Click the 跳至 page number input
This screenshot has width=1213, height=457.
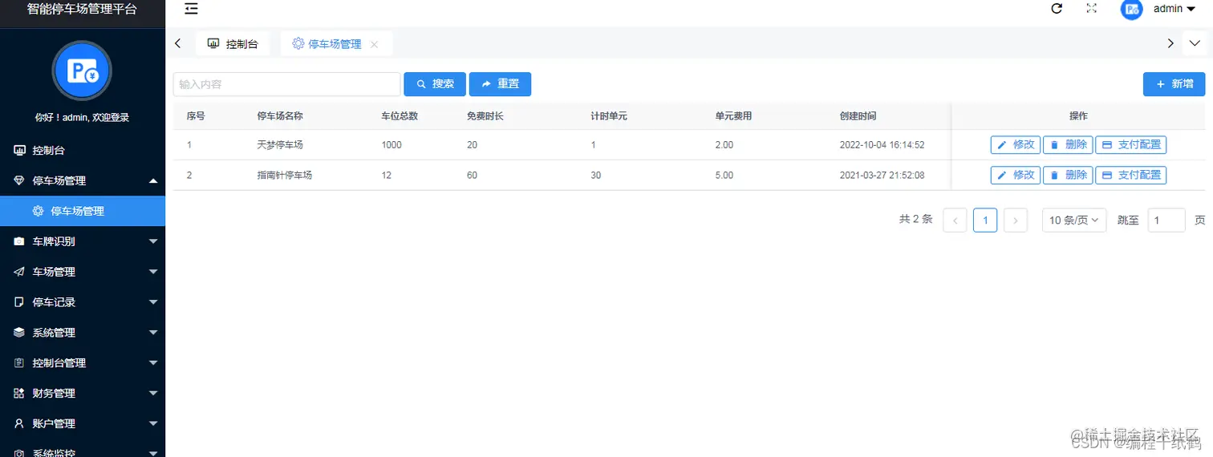(x=1166, y=220)
